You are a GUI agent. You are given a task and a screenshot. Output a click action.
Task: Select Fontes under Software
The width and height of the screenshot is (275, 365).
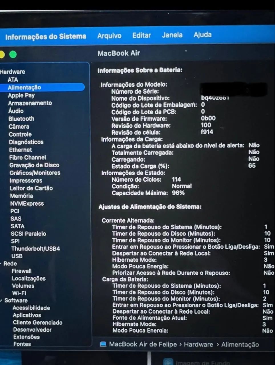22,344
